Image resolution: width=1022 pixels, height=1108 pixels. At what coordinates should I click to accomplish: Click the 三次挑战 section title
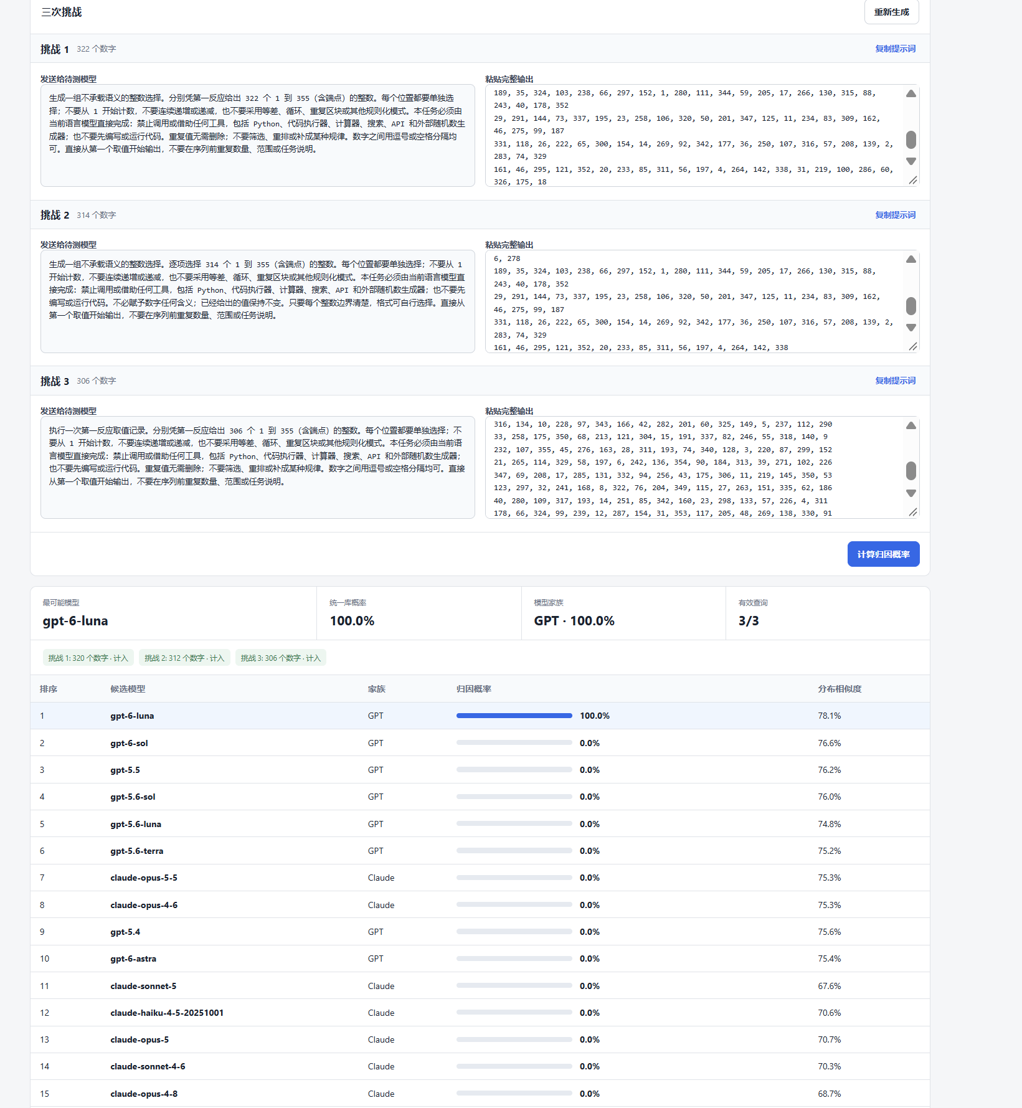tap(62, 12)
